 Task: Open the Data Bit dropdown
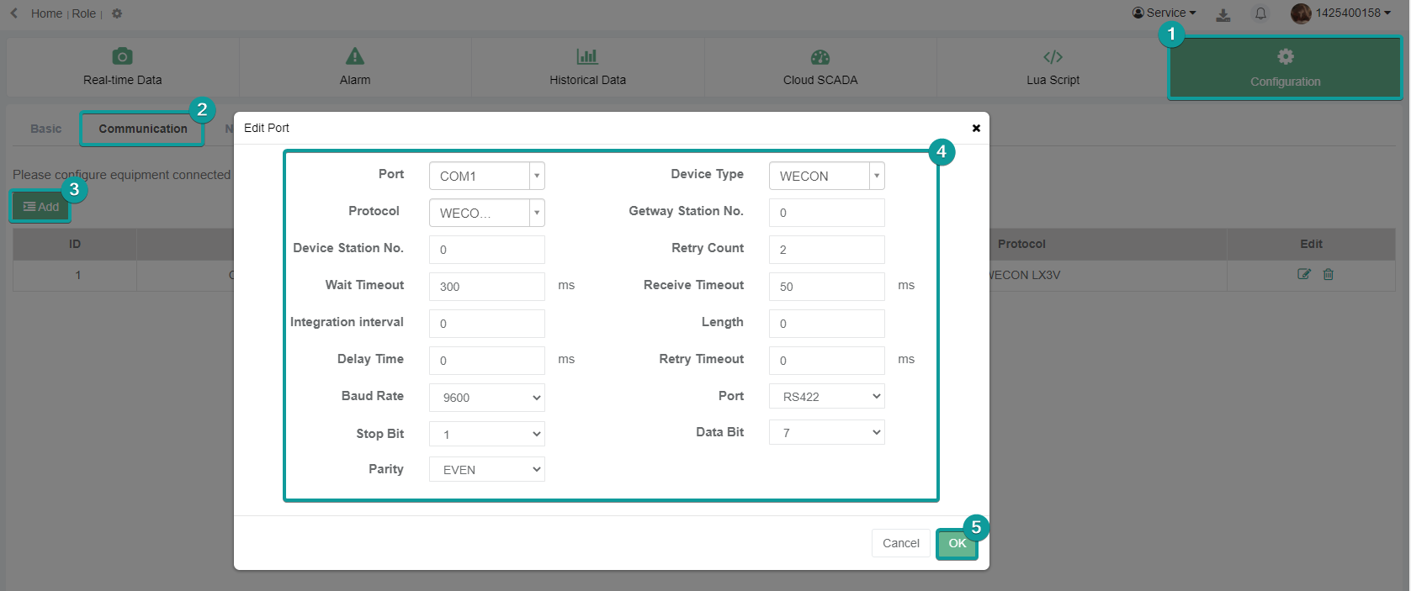pyautogui.click(x=827, y=432)
